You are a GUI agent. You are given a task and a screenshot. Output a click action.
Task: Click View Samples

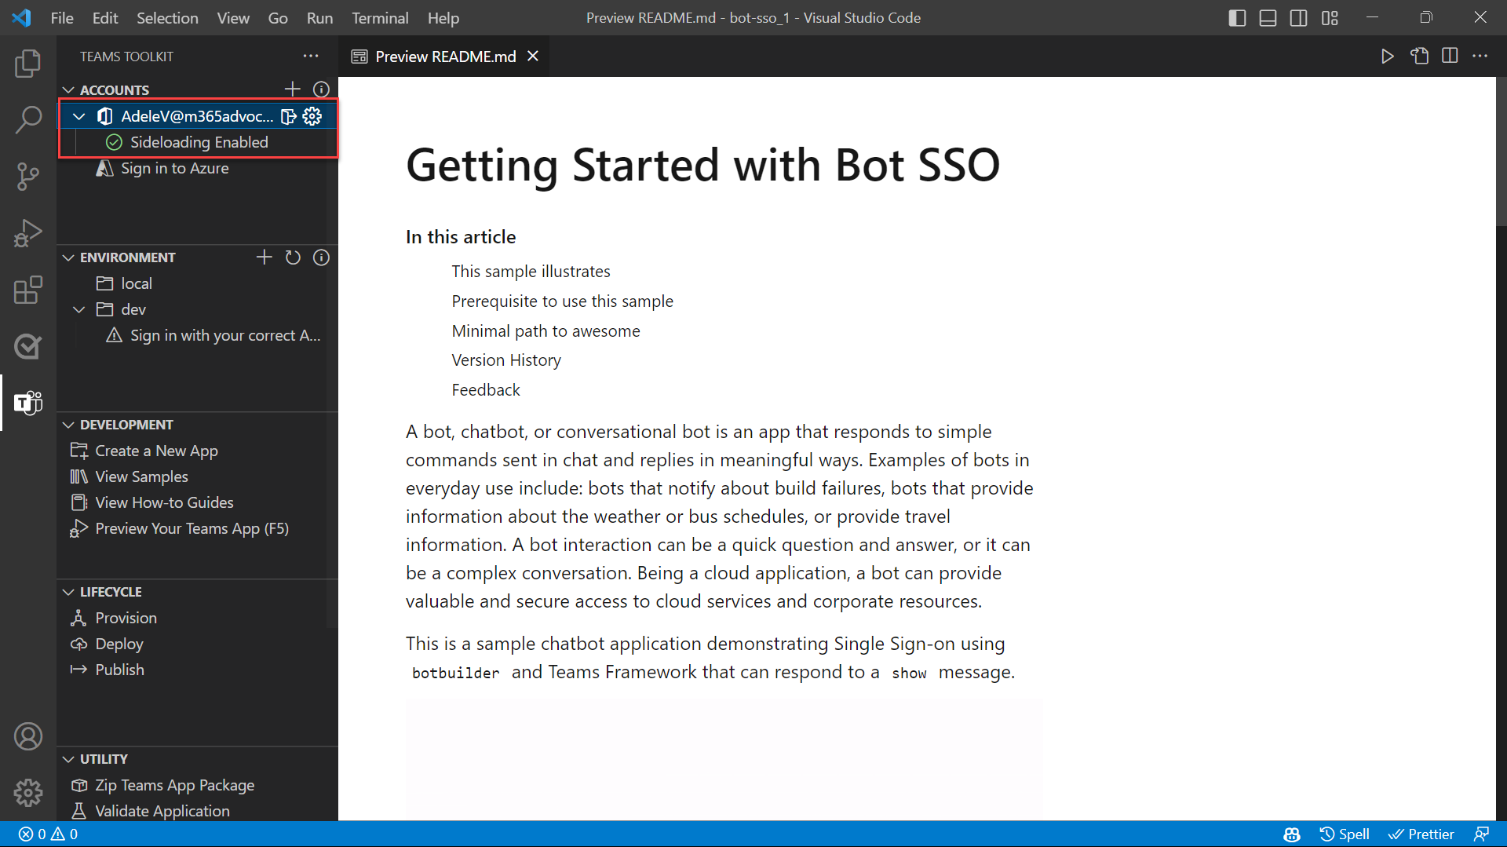[x=141, y=476]
